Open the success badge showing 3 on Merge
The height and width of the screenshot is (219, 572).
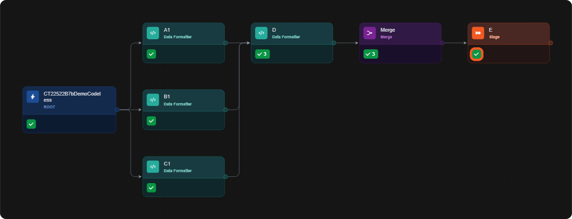coord(370,54)
